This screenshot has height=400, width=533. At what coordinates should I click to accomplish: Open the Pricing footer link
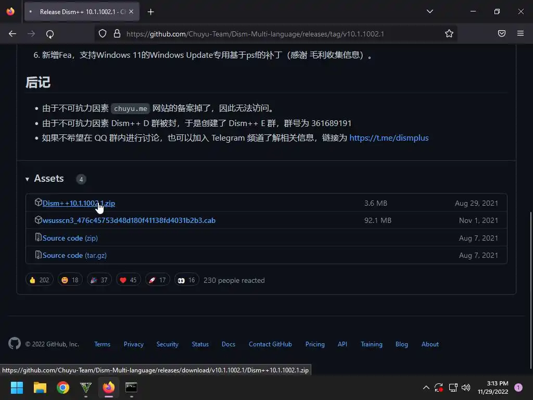click(x=315, y=344)
